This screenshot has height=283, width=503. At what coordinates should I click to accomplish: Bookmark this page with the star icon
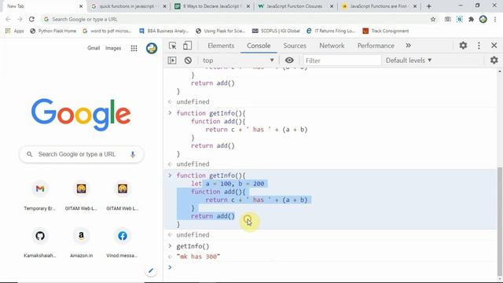433,19
